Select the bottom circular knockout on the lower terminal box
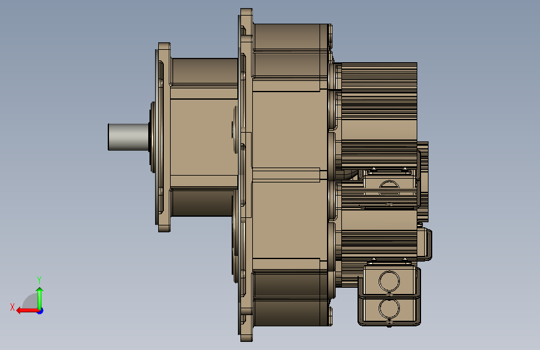540x350 pixels. (389, 309)
